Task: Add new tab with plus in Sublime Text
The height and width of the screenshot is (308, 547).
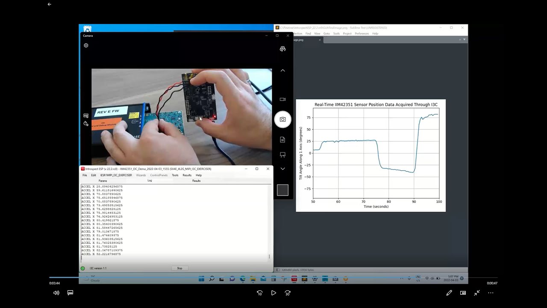Action: click(x=460, y=40)
